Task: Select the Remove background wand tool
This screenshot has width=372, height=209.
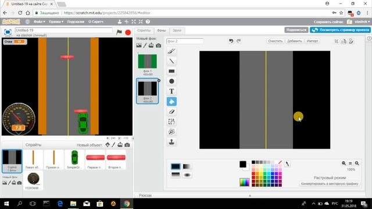Action: (x=171, y=132)
